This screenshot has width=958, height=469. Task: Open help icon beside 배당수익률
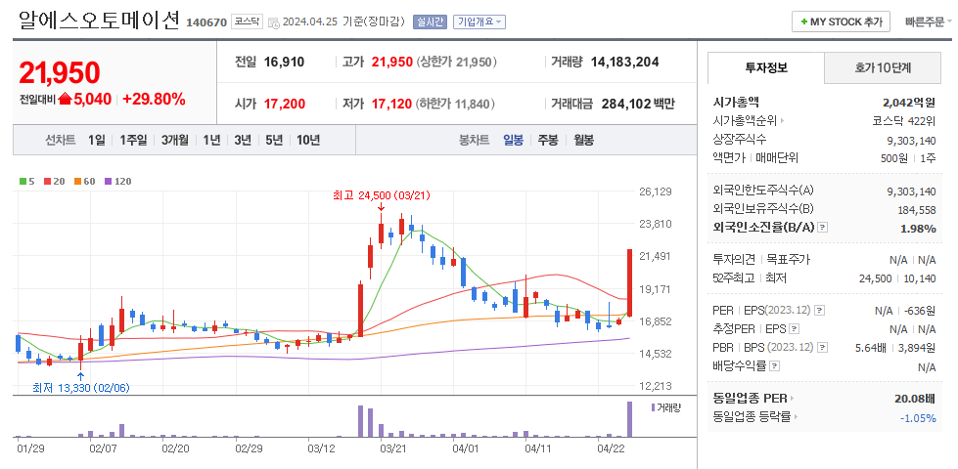point(775,366)
